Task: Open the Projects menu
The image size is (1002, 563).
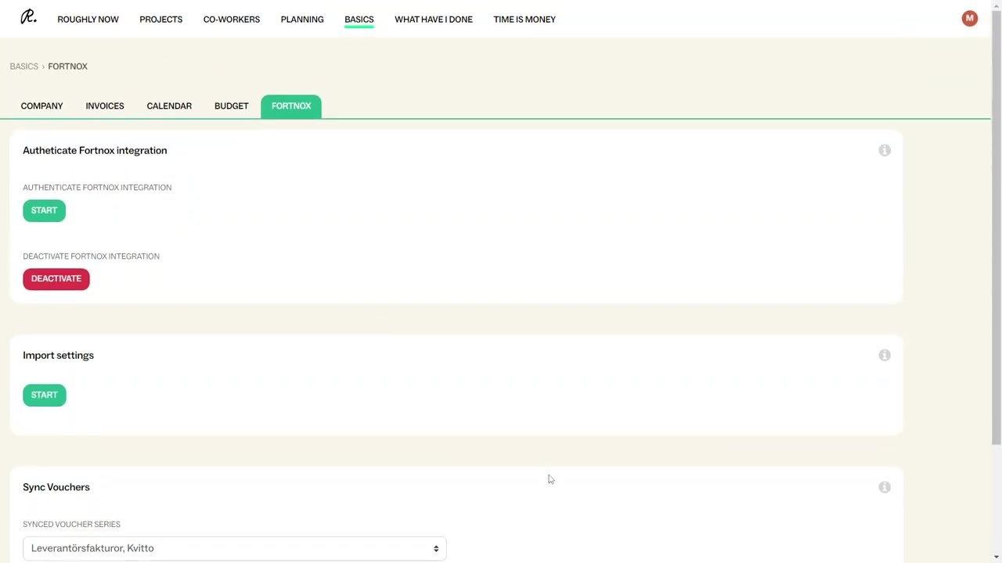Action: pyautogui.click(x=160, y=20)
